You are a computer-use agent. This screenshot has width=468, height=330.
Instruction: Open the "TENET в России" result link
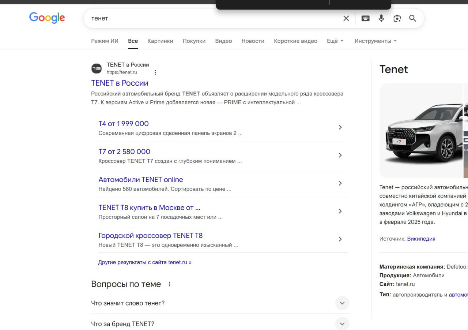[120, 83]
